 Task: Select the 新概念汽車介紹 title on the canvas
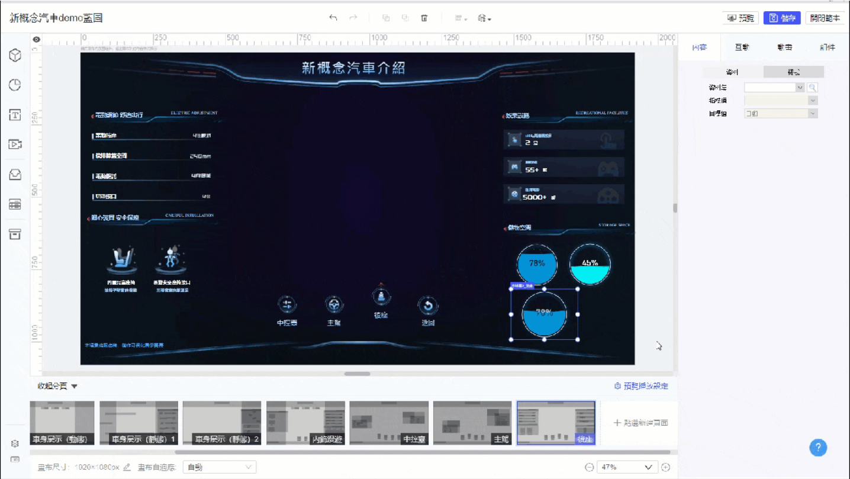click(353, 67)
